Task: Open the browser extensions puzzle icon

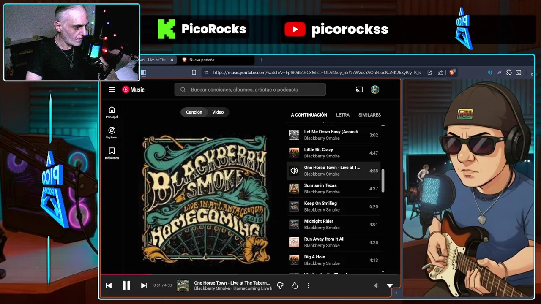Action: [509, 73]
